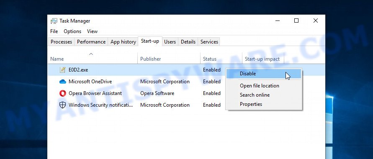The height and width of the screenshot is (159, 373).
Task: Switch to the App history tab
Action: click(x=123, y=42)
